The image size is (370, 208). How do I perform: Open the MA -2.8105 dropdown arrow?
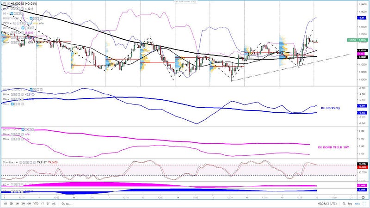point(8,95)
